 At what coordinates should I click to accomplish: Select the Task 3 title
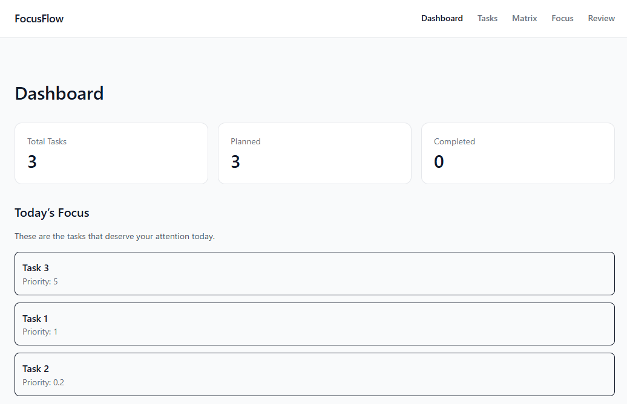click(x=36, y=268)
